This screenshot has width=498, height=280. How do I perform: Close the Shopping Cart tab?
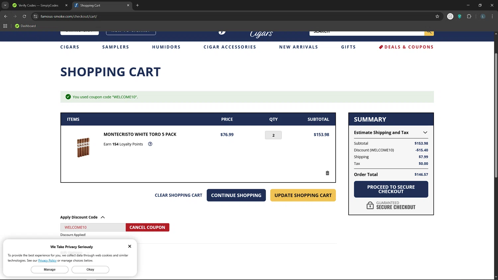coord(128,5)
